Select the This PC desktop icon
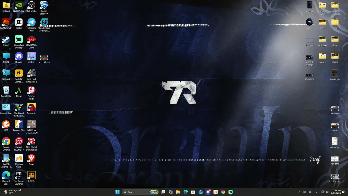Screen dimensions: 348x196 tap(6, 58)
